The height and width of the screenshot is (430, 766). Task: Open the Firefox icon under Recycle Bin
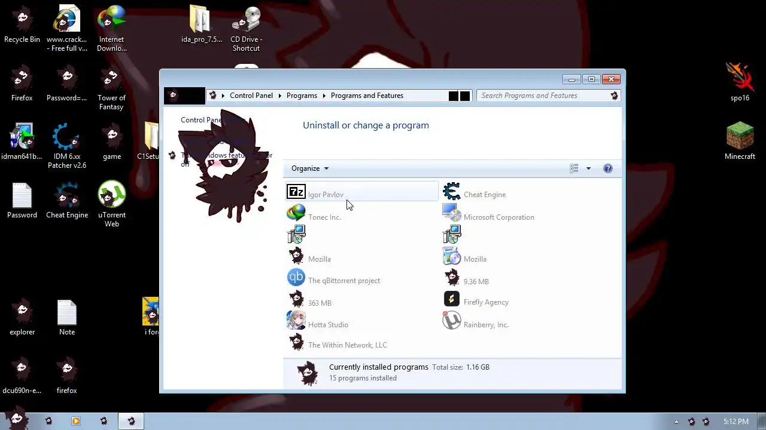[x=22, y=84]
